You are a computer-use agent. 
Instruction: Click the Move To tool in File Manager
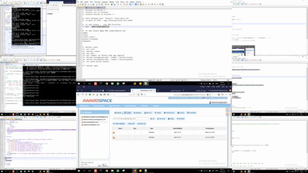click(148, 113)
